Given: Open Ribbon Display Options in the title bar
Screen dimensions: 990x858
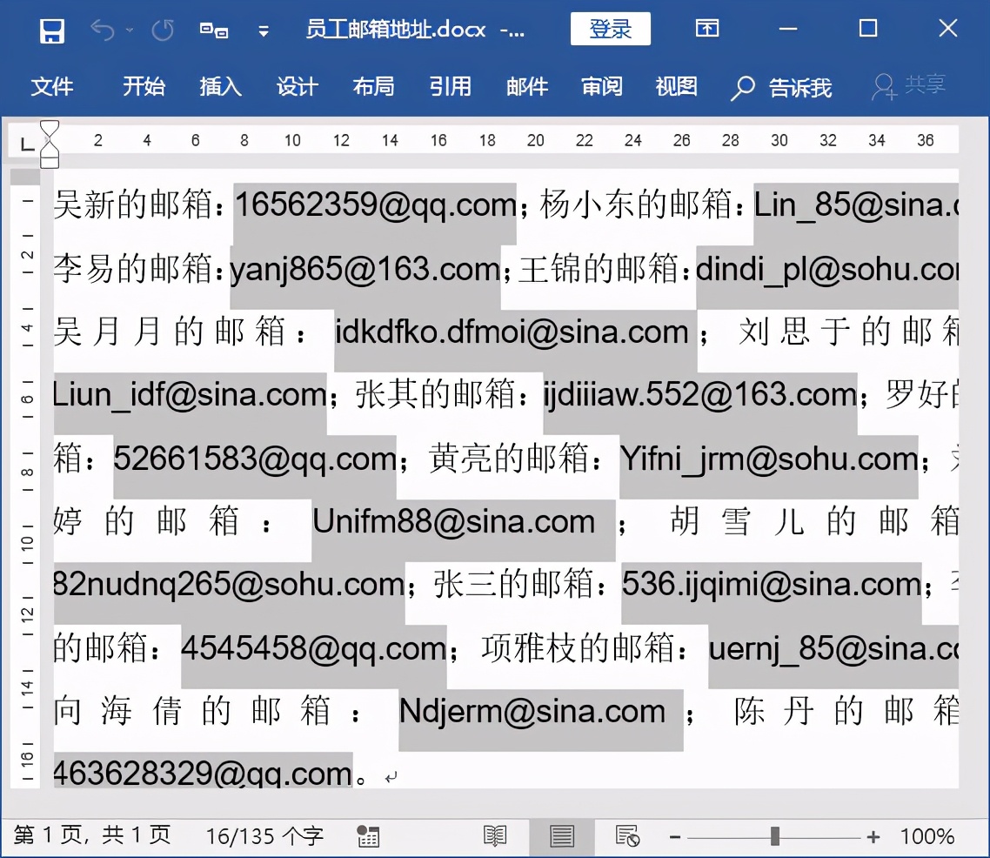Looking at the screenshot, I should 706,29.
